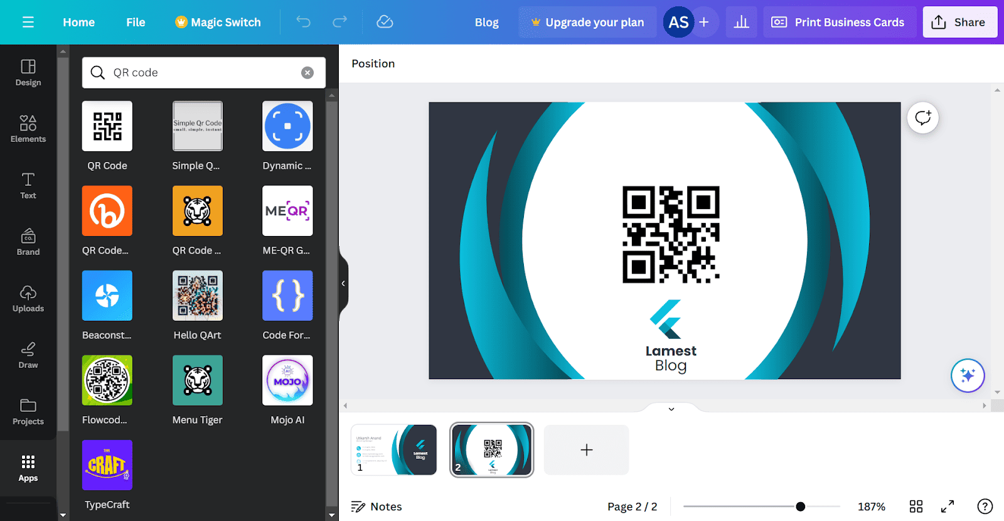Viewport: 1004px width, 521px height.
Task: Select the QR code on the canvas
Action: pyautogui.click(x=671, y=234)
